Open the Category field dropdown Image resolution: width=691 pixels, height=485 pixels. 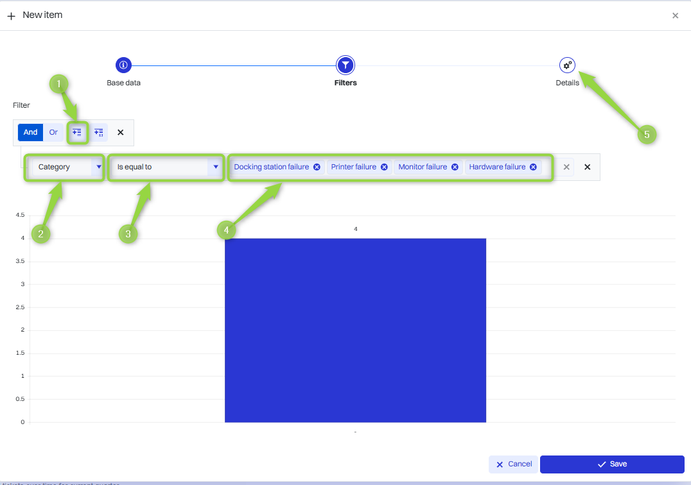67,167
